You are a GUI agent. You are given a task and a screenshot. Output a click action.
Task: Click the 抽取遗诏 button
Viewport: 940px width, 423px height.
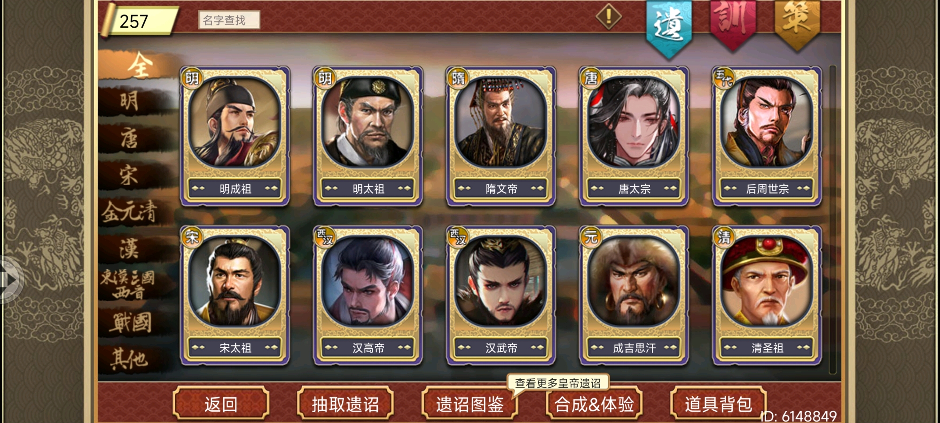point(345,403)
